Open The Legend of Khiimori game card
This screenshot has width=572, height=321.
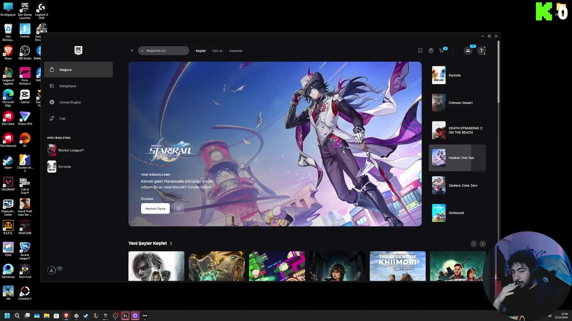(398, 266)
